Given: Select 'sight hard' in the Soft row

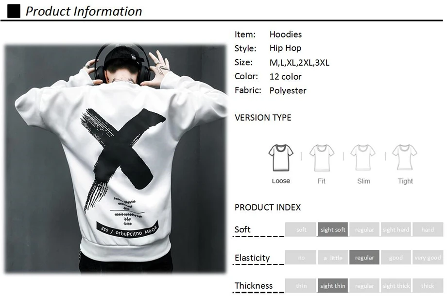Looking at the screenshot, I should tap(396, 229).
